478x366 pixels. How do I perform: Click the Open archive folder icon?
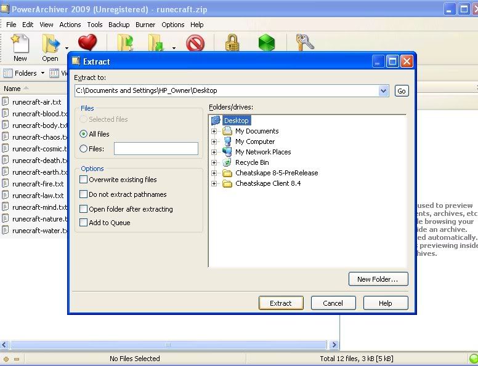coord(50,44)
